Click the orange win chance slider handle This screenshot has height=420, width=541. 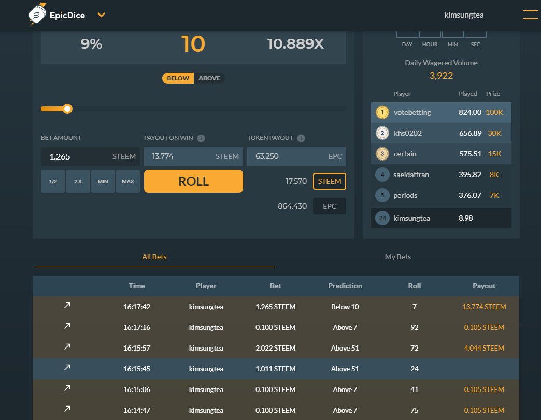click(x=67, y=109)
